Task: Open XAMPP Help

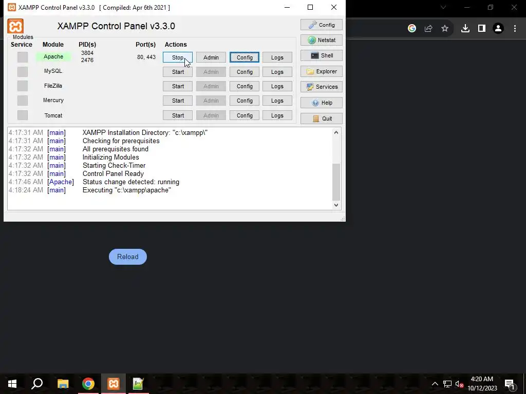Action: click(x=322, y=103)
